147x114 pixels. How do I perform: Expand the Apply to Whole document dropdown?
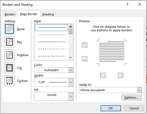111,90
